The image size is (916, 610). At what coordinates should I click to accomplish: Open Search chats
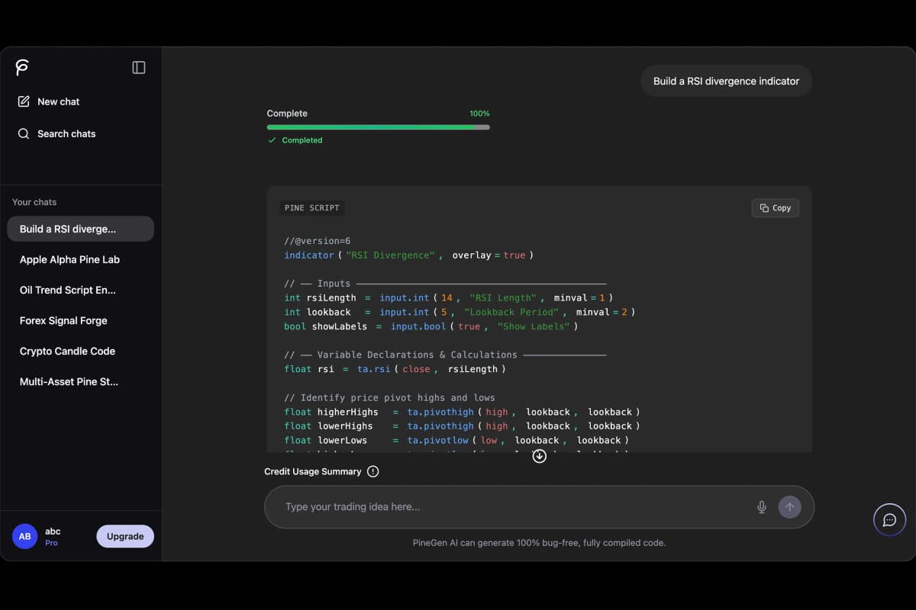click(56, 133)
